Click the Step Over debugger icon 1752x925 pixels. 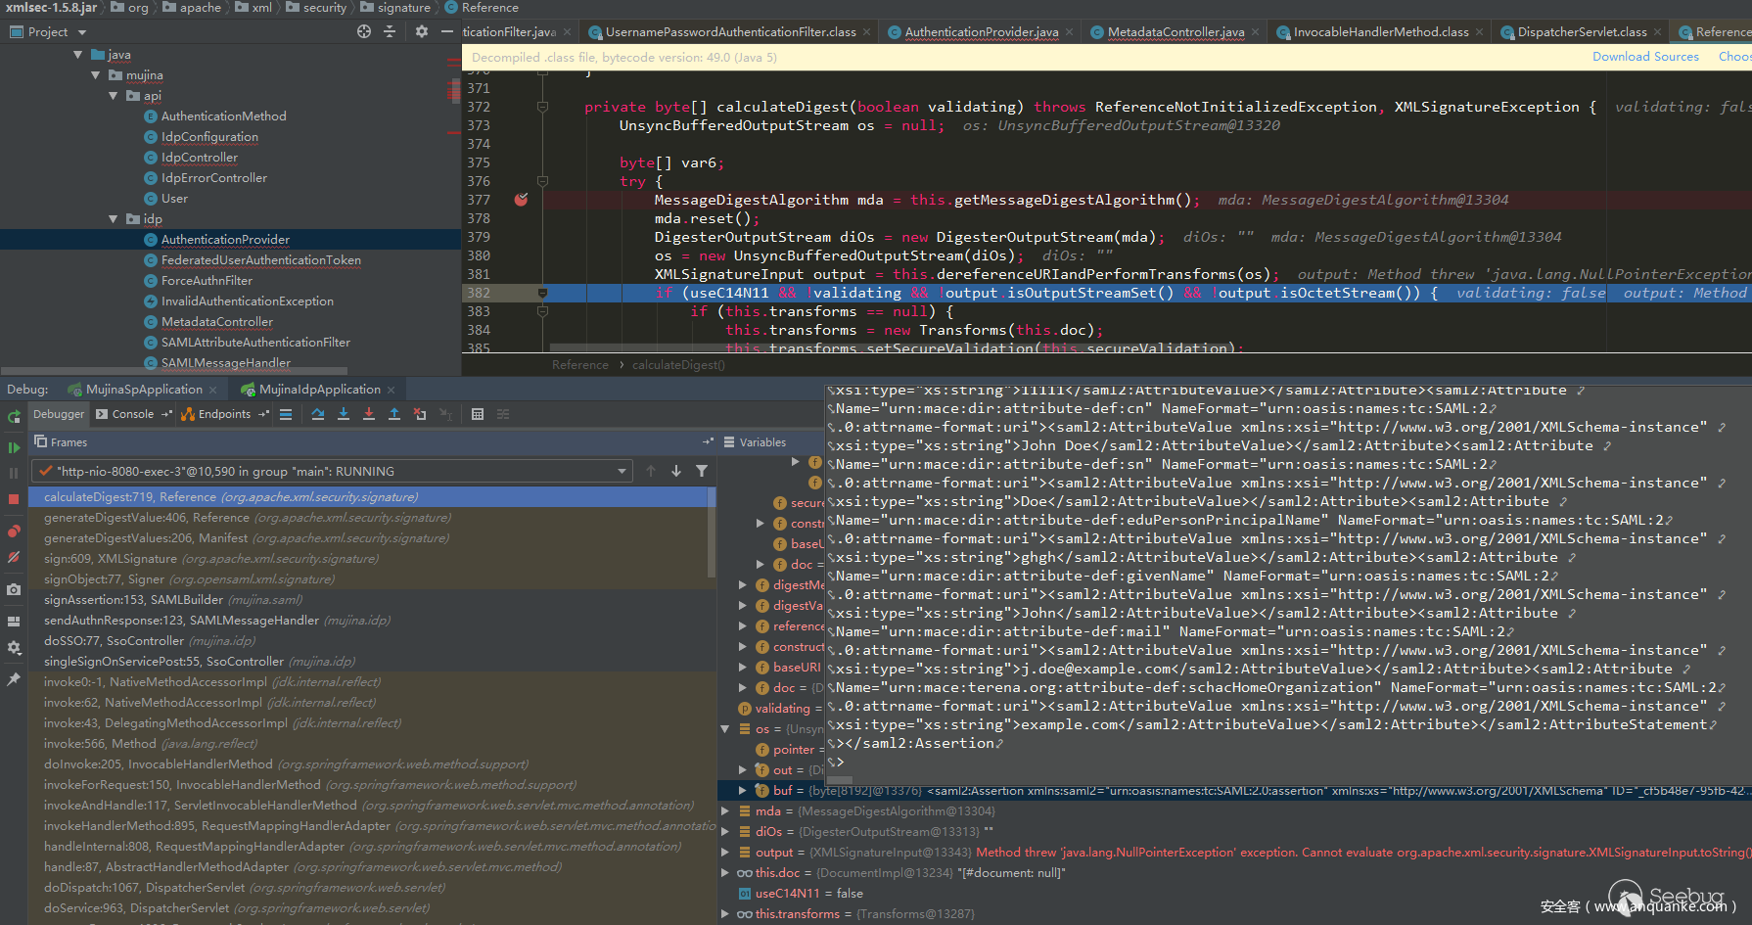tap(318, 414)
